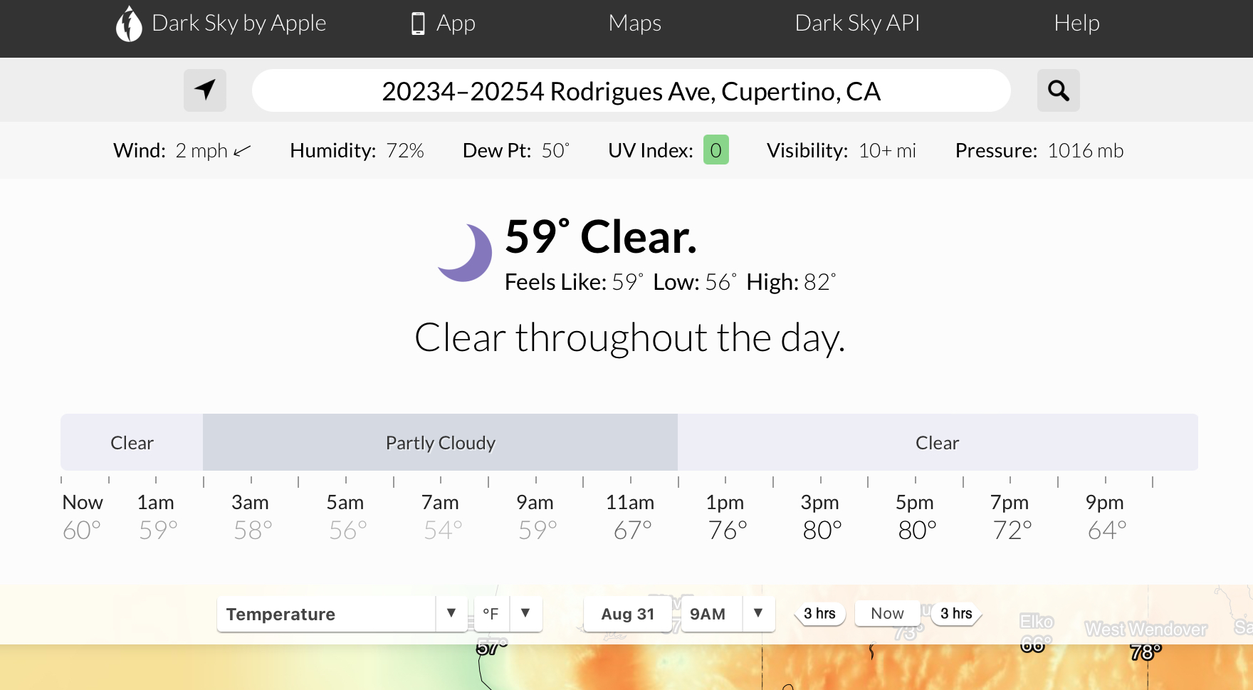The height and width of the screenshot is (690, 1253).
Task: Open the Maps menu item
Action: point(634,23)
